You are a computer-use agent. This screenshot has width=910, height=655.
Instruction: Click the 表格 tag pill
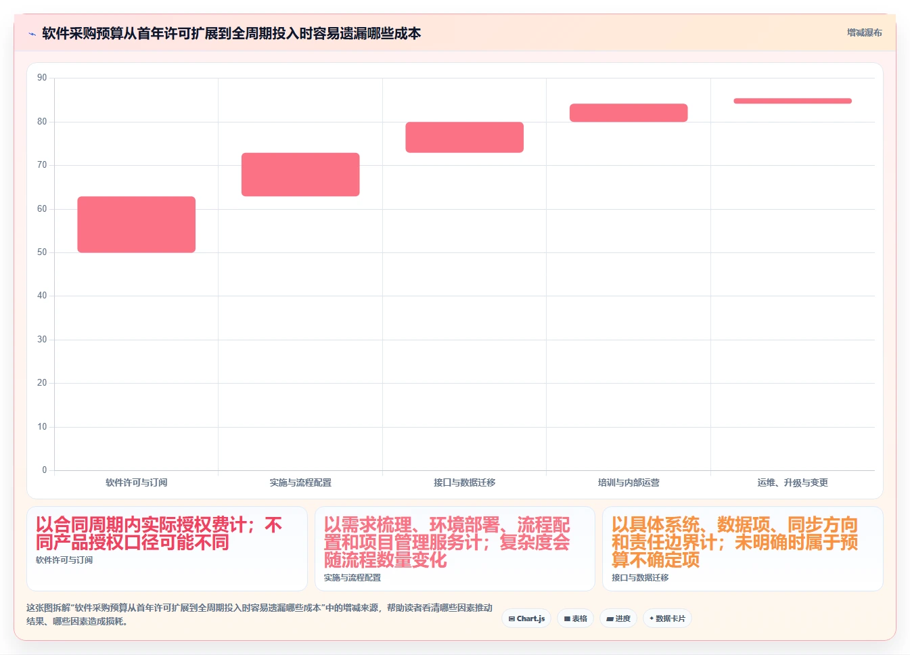(575, 618)
